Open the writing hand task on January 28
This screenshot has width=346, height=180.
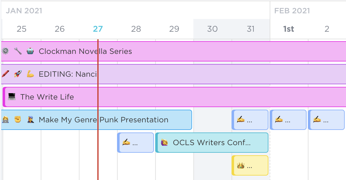[x=135, y=143]
